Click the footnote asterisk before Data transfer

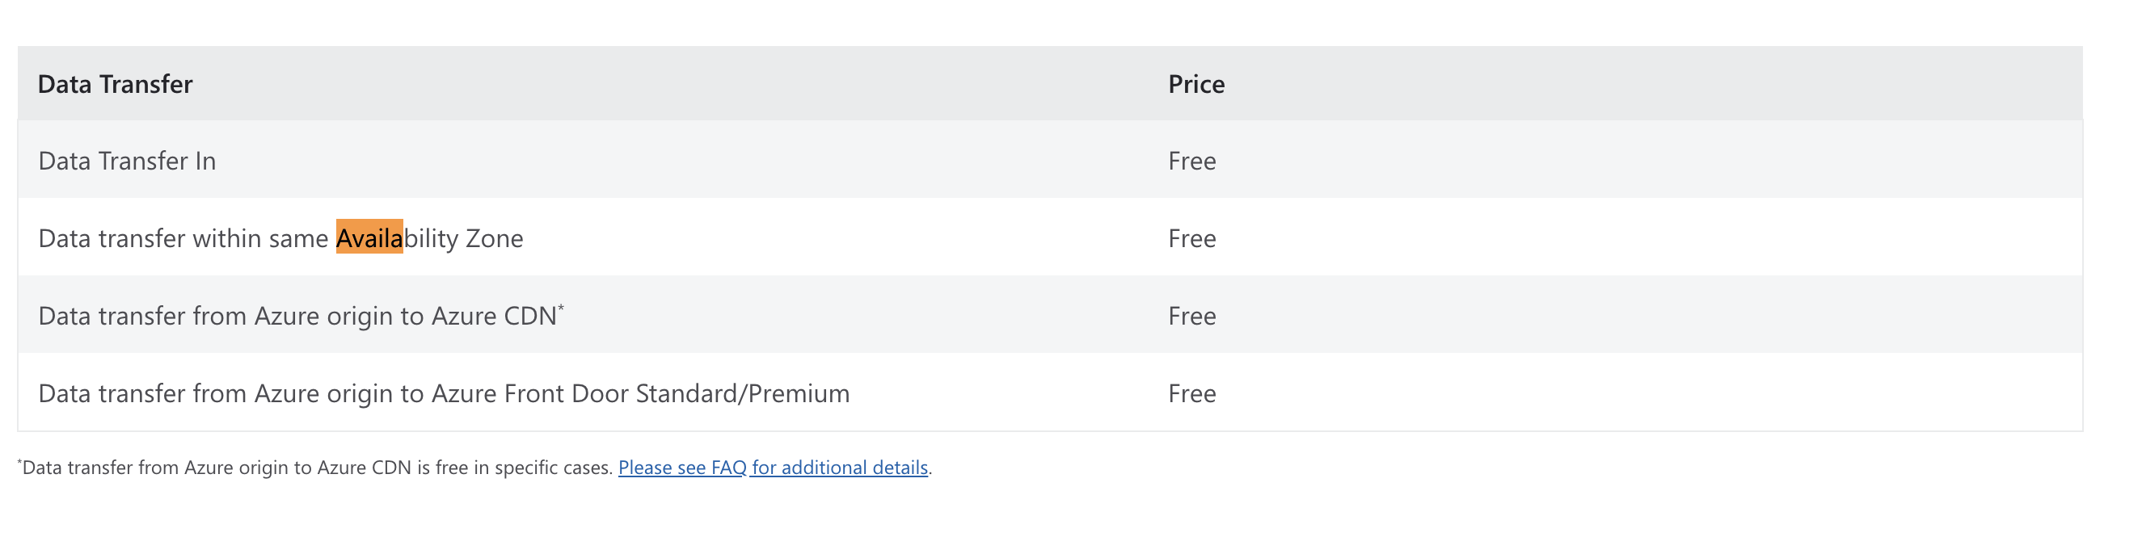pos(20,461)
